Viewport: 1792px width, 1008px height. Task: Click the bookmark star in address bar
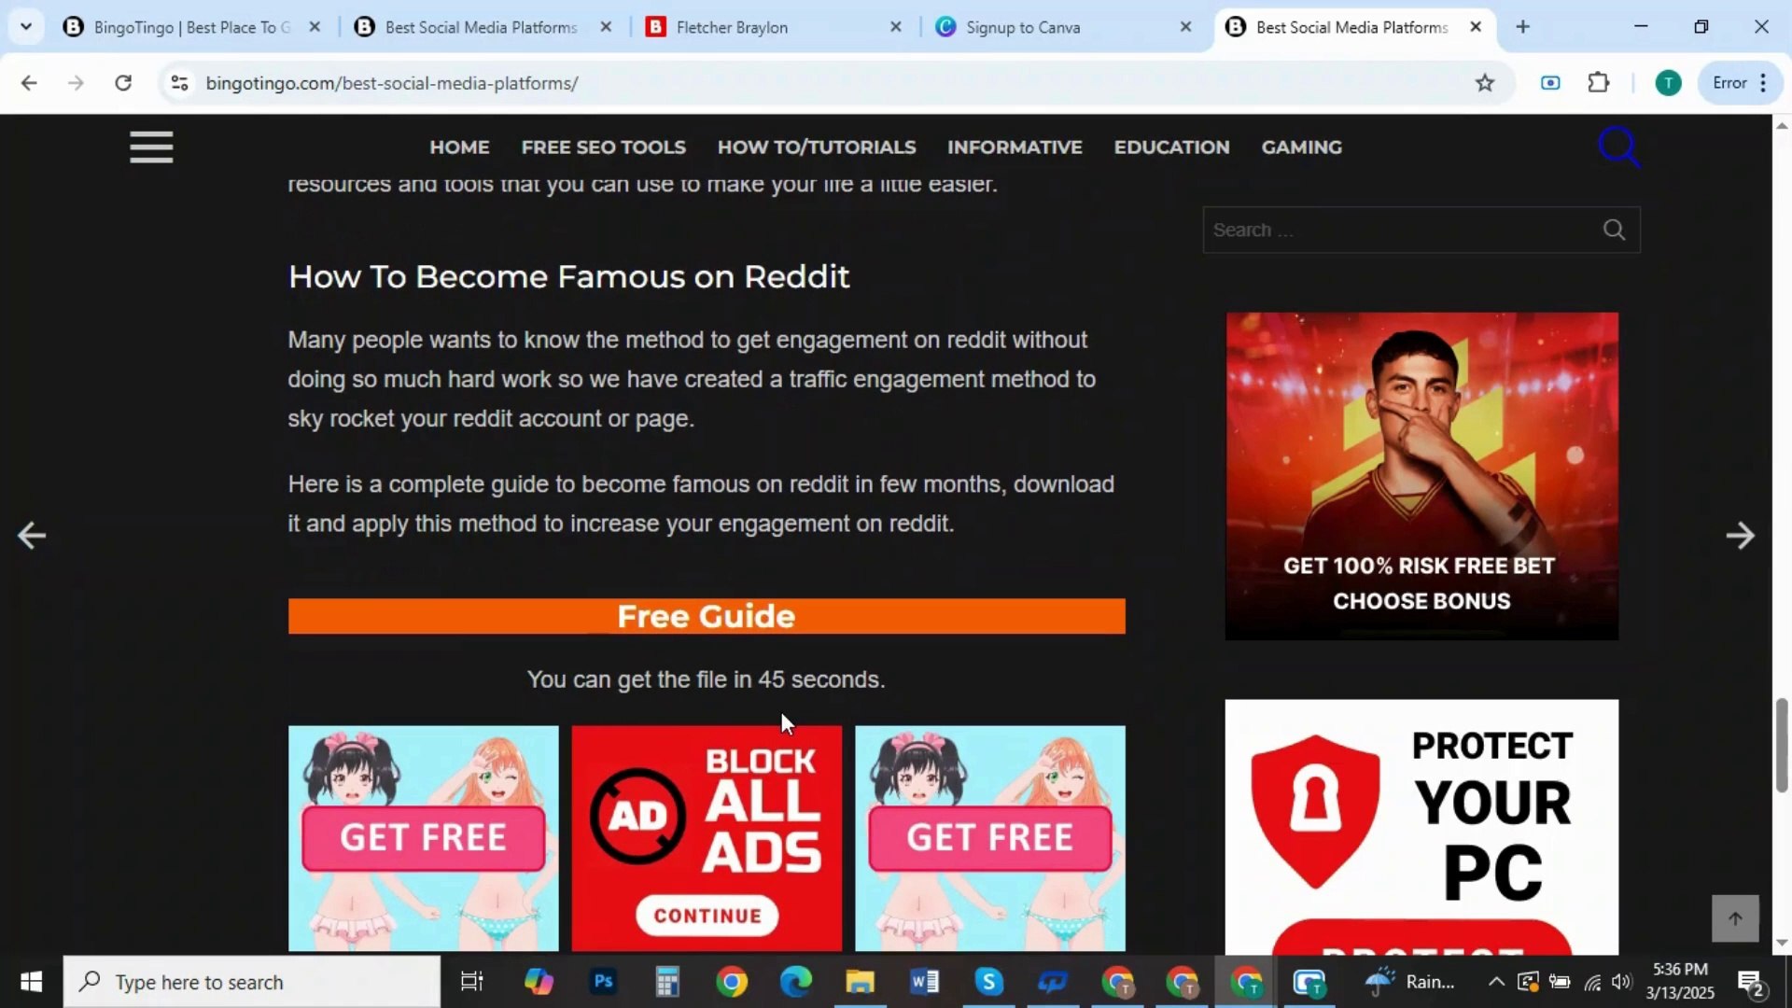coord(1484,82)
